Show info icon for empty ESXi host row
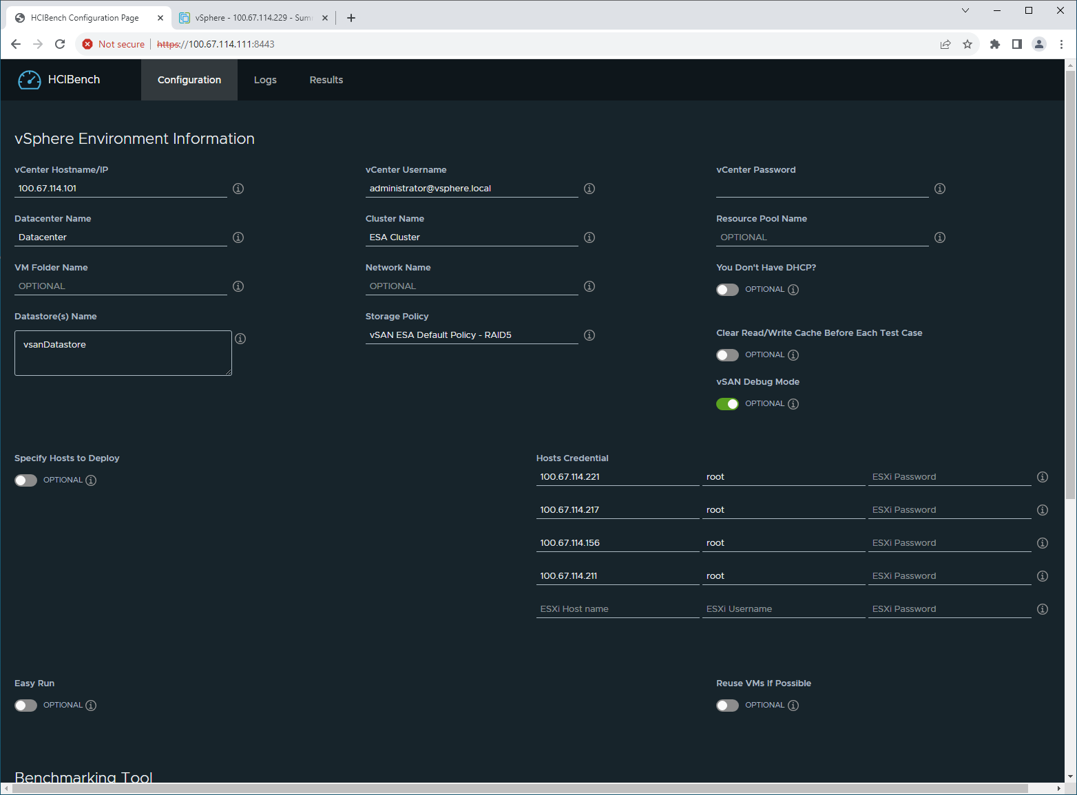 tap(1043, 609)
